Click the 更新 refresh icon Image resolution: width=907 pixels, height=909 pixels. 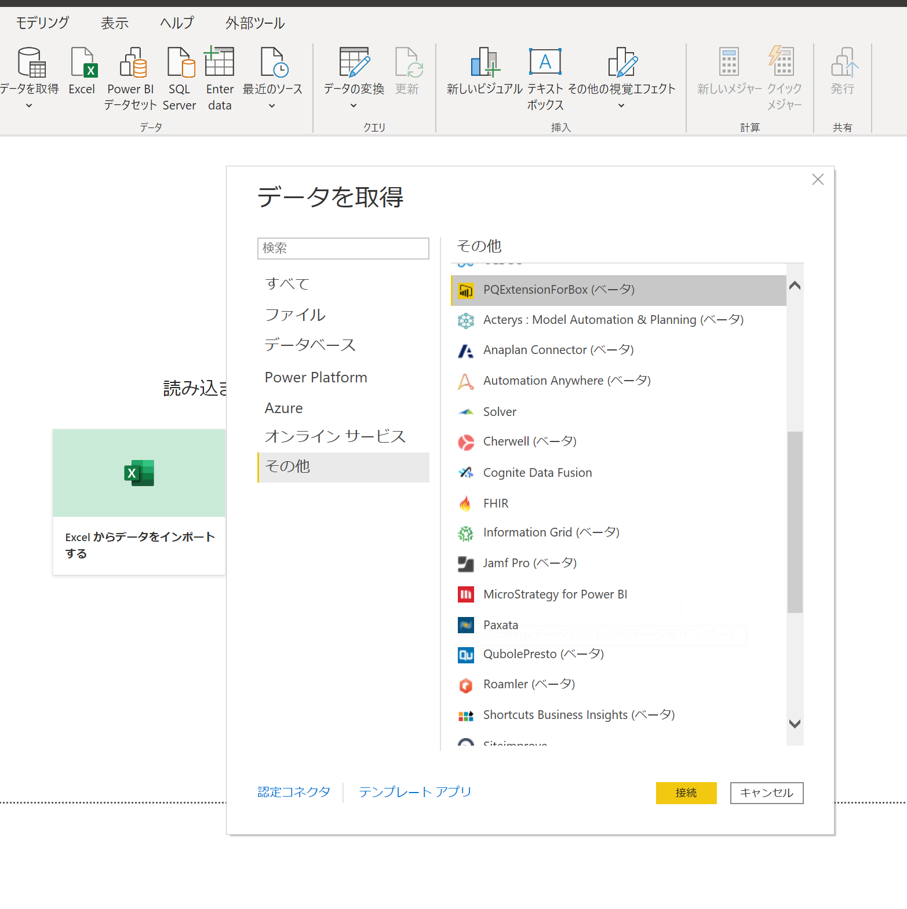coord(408,62)
